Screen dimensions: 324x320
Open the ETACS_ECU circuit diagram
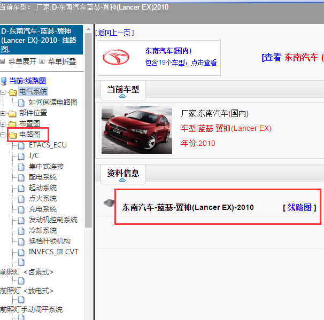coord(48,145)
